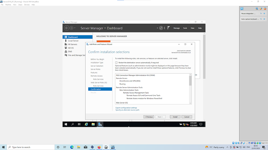Click Server Manager icon in guest taskbar
Viewport: 268px width, 150px height.
[x=100, y=124]
